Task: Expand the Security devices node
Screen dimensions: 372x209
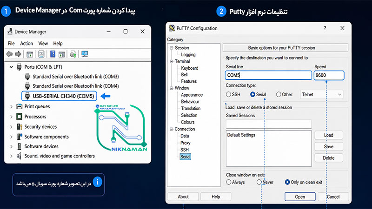Action: (x=11, y=127)
